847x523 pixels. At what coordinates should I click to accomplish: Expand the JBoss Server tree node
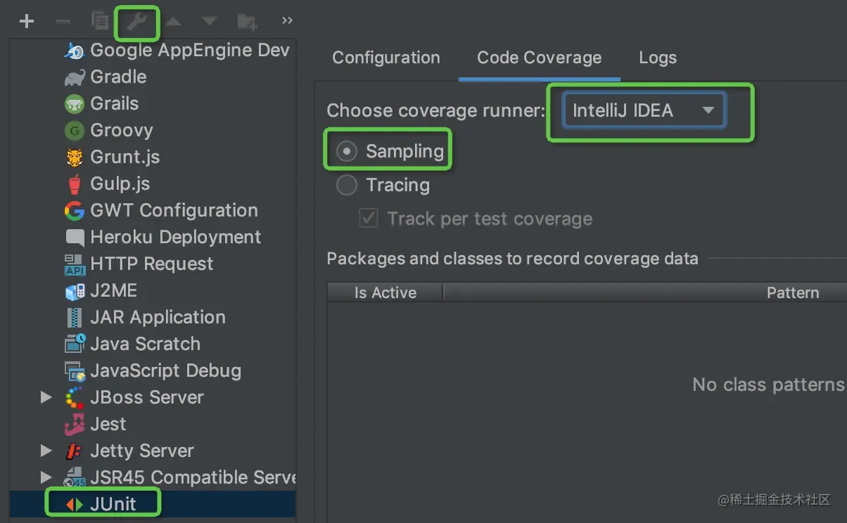pos(46,398)
